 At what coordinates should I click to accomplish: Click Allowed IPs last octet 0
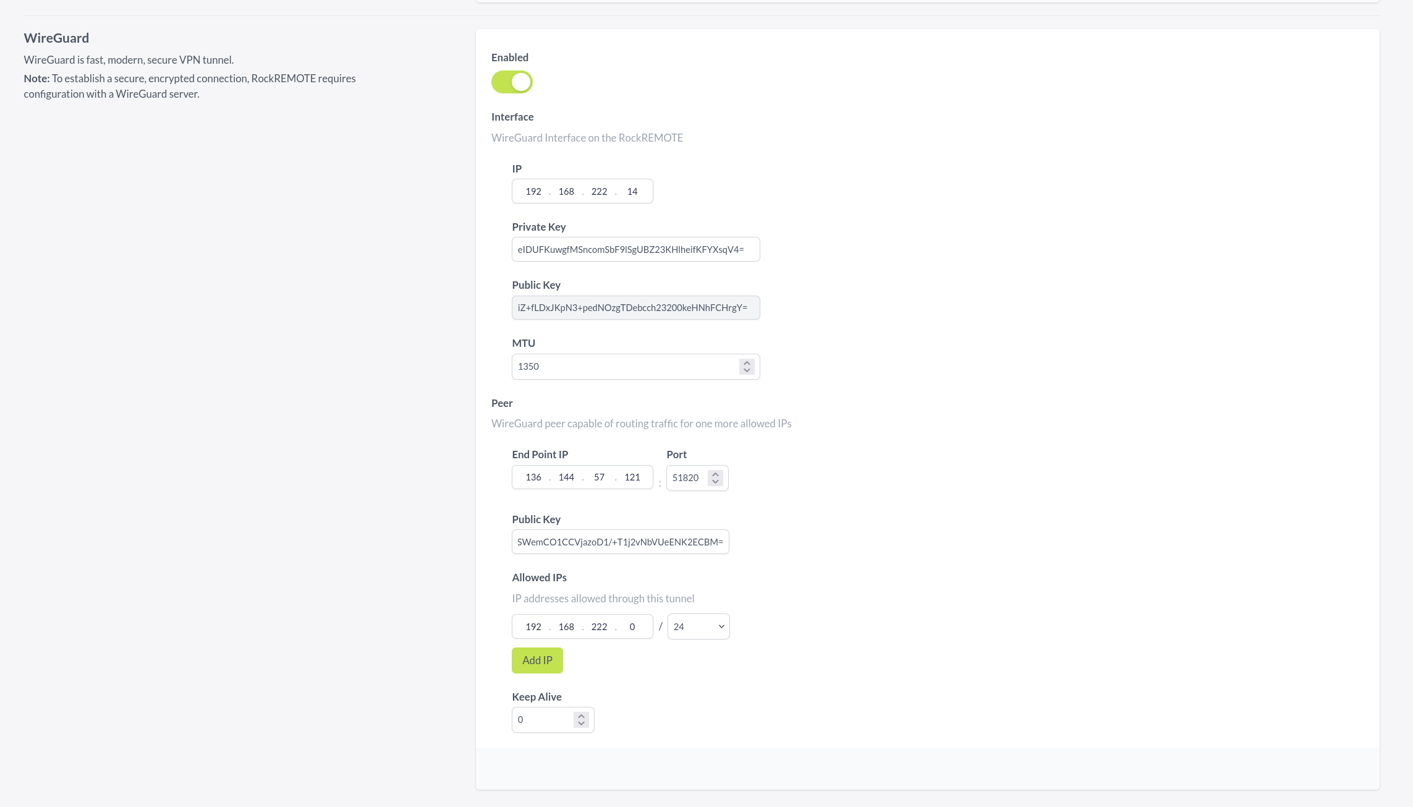pyautogui.click(x=632, y=627)
